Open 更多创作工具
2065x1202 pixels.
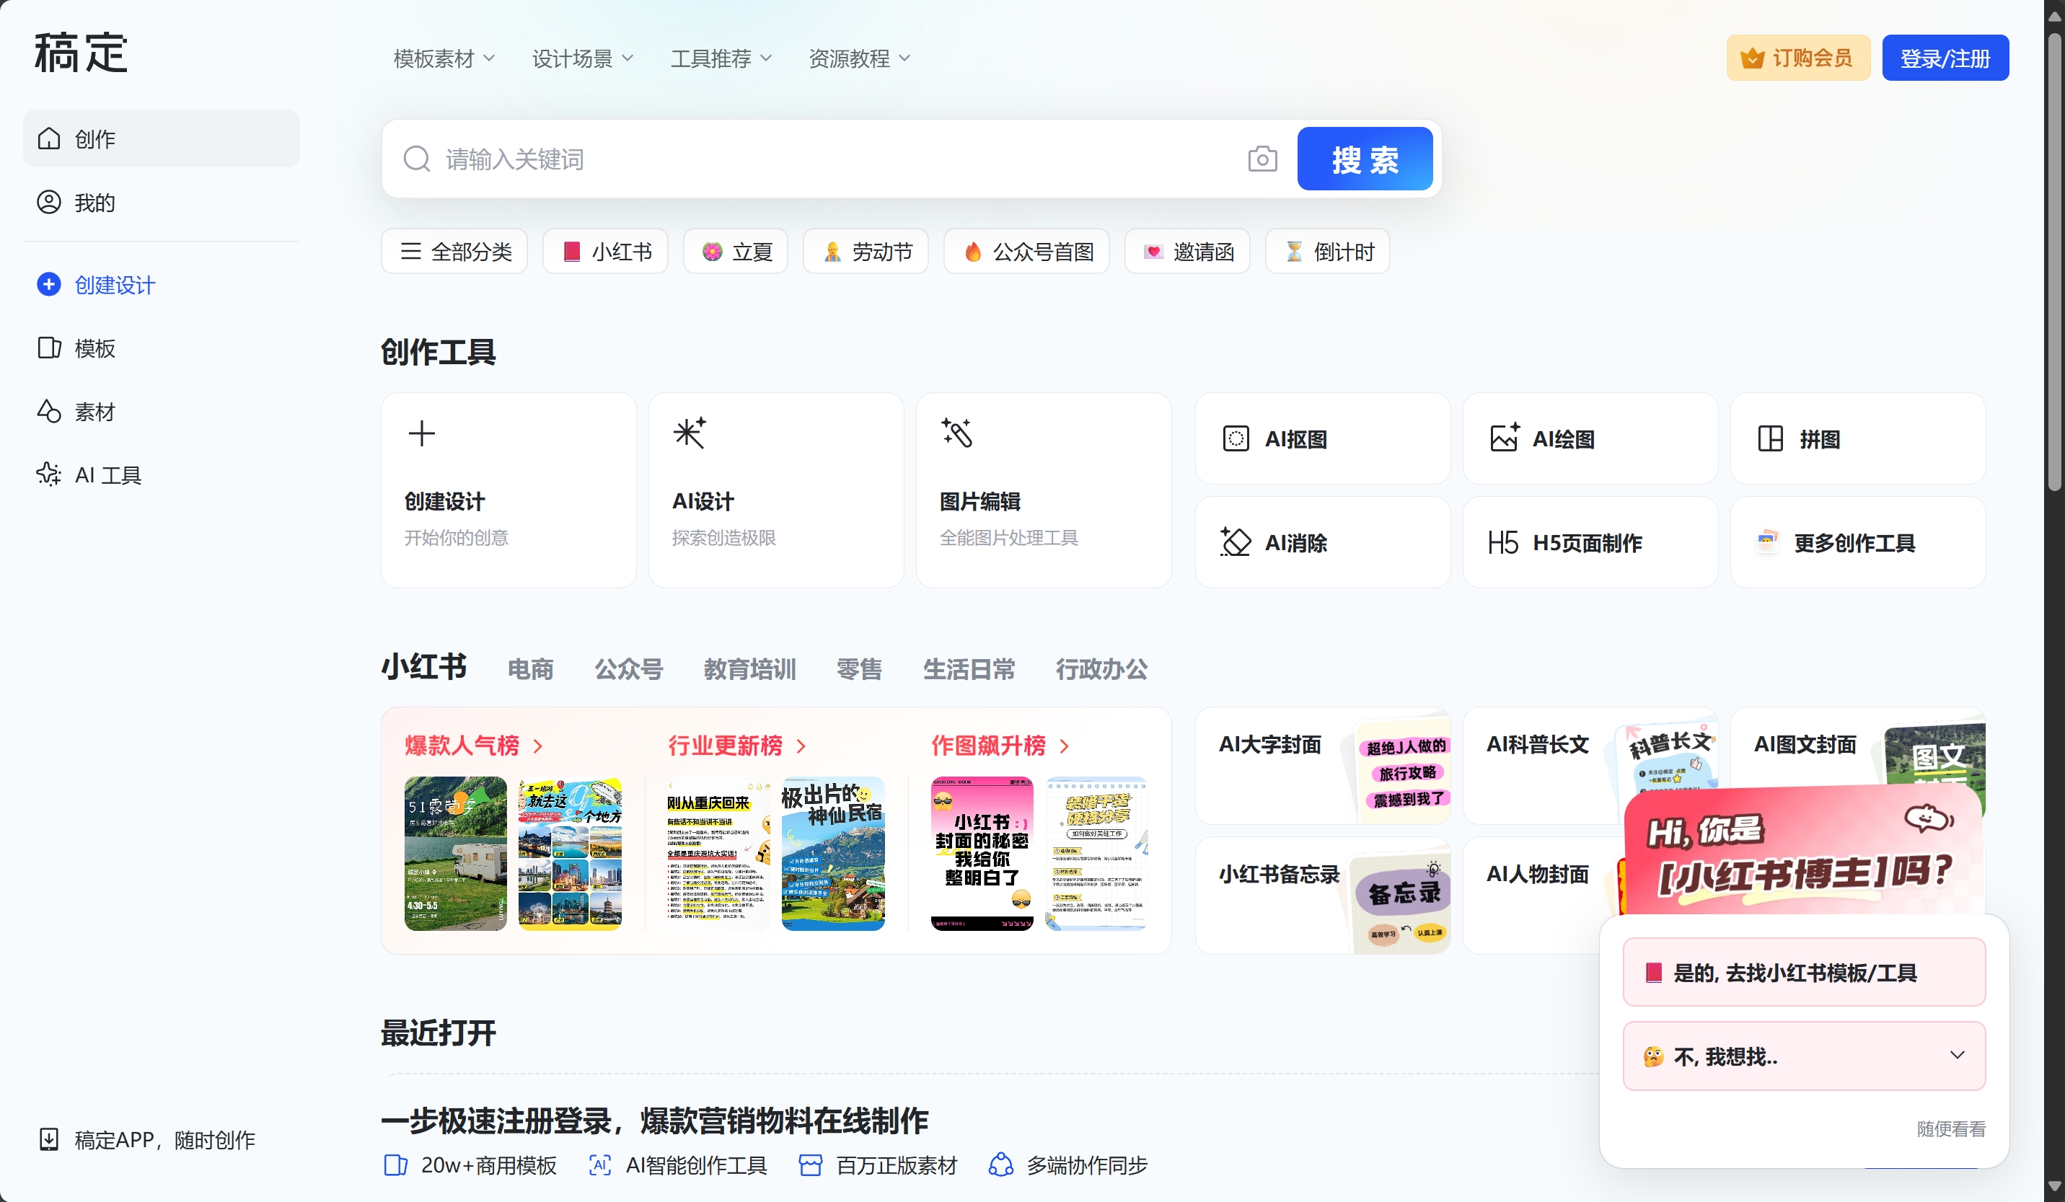tap(1858, 542)
